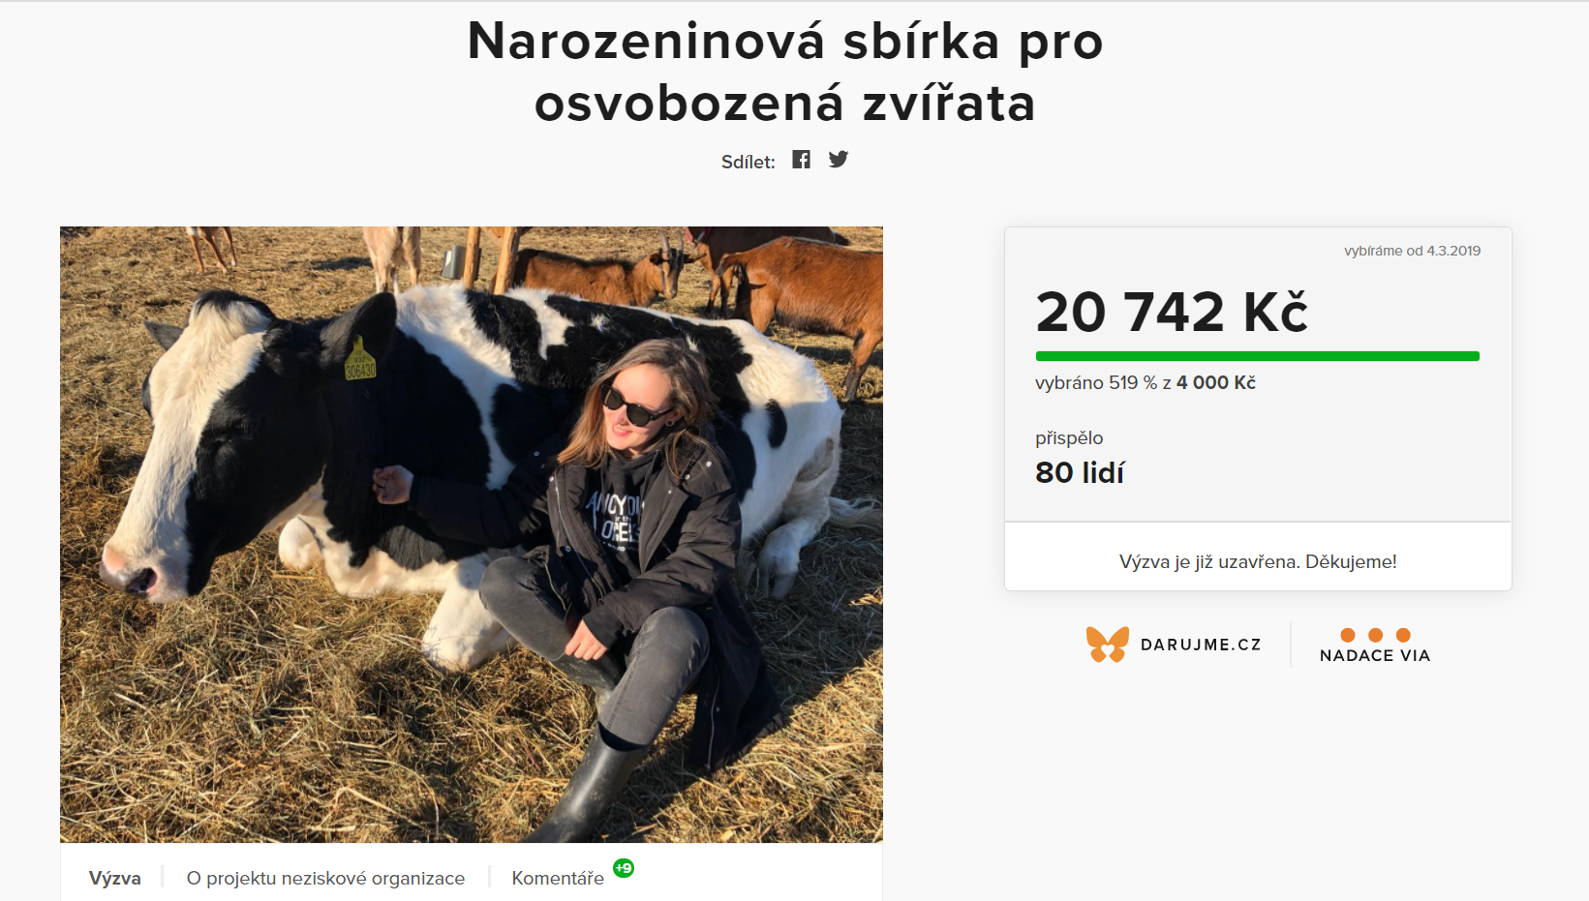
Task: Click the 20 742 Kč collected amount
Action: 1172,312
